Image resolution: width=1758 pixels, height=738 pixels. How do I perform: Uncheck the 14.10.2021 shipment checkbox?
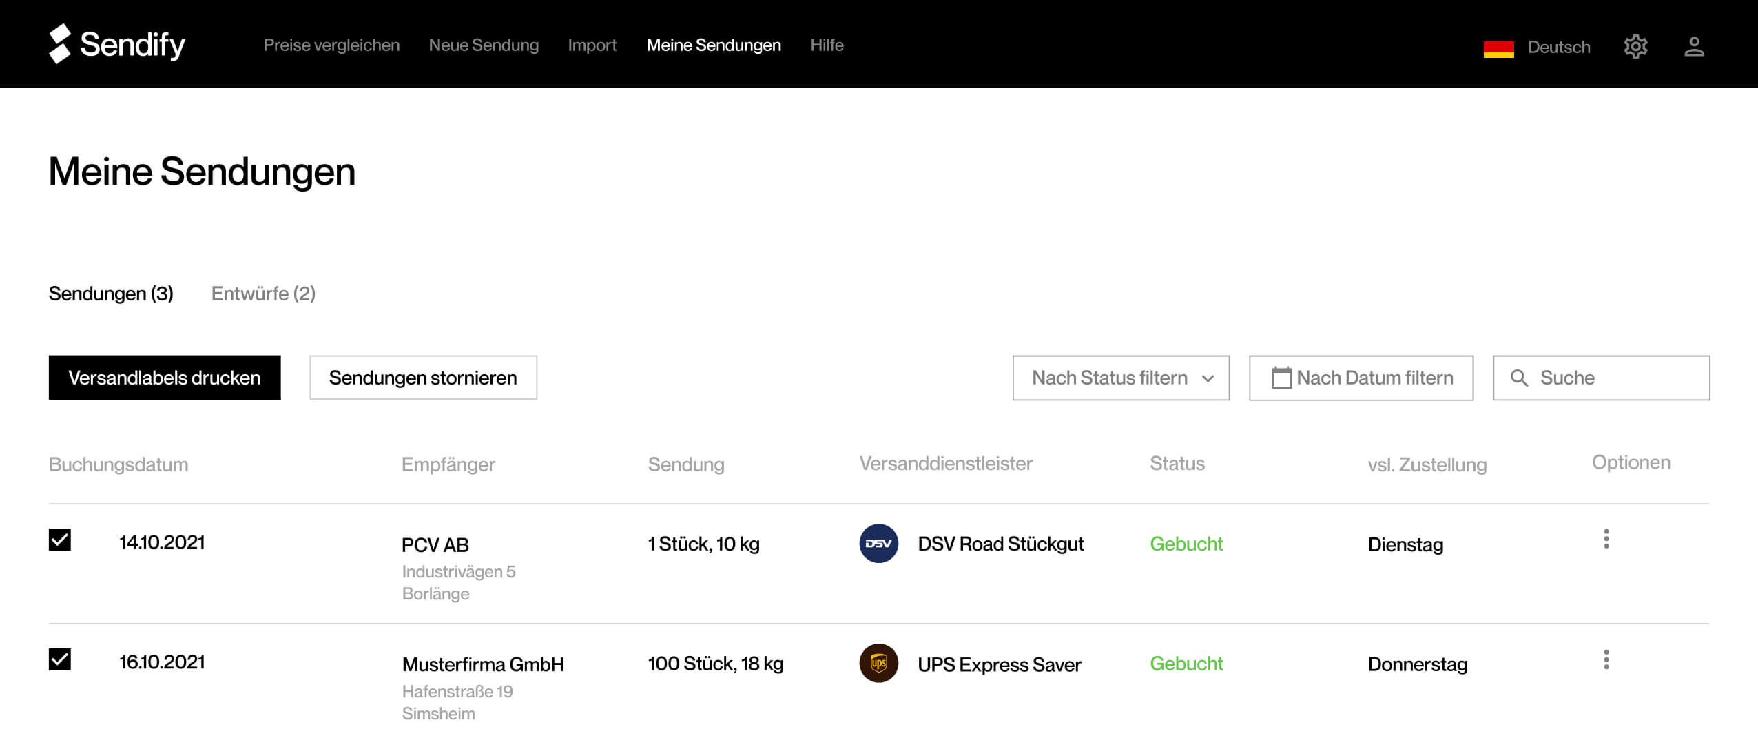point(60,540)
